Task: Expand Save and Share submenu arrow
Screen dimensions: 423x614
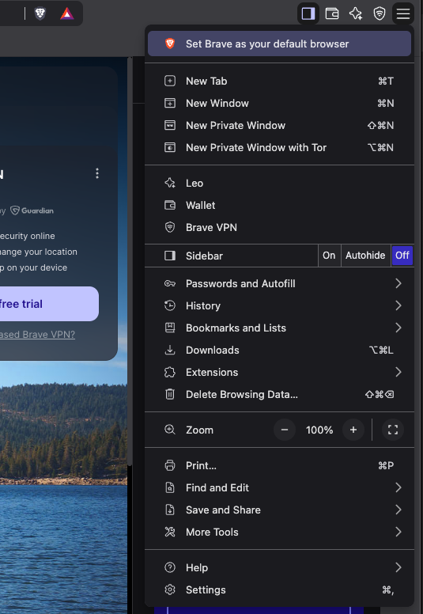Action: click(398, 510)
